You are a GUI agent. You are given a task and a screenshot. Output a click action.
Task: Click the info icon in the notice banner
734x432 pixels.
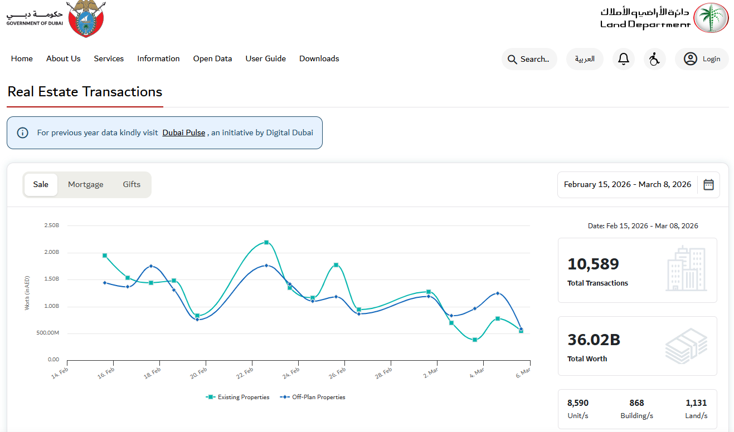22,133
